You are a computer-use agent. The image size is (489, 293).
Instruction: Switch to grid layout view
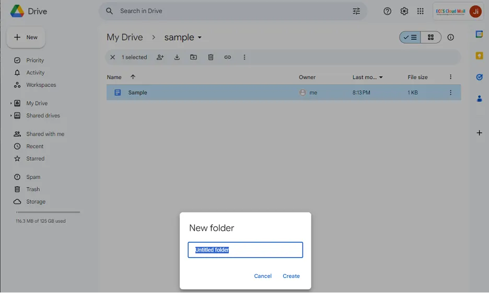pyautogui.click(x=430, y=37)
